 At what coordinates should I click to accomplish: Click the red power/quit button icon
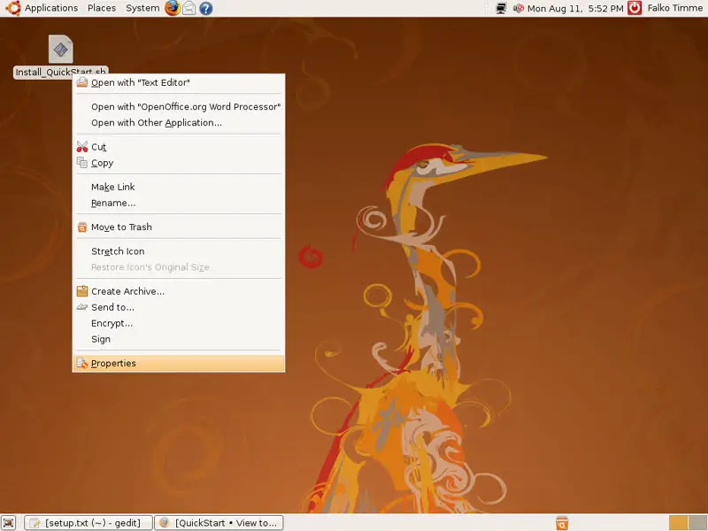(635, 8)
